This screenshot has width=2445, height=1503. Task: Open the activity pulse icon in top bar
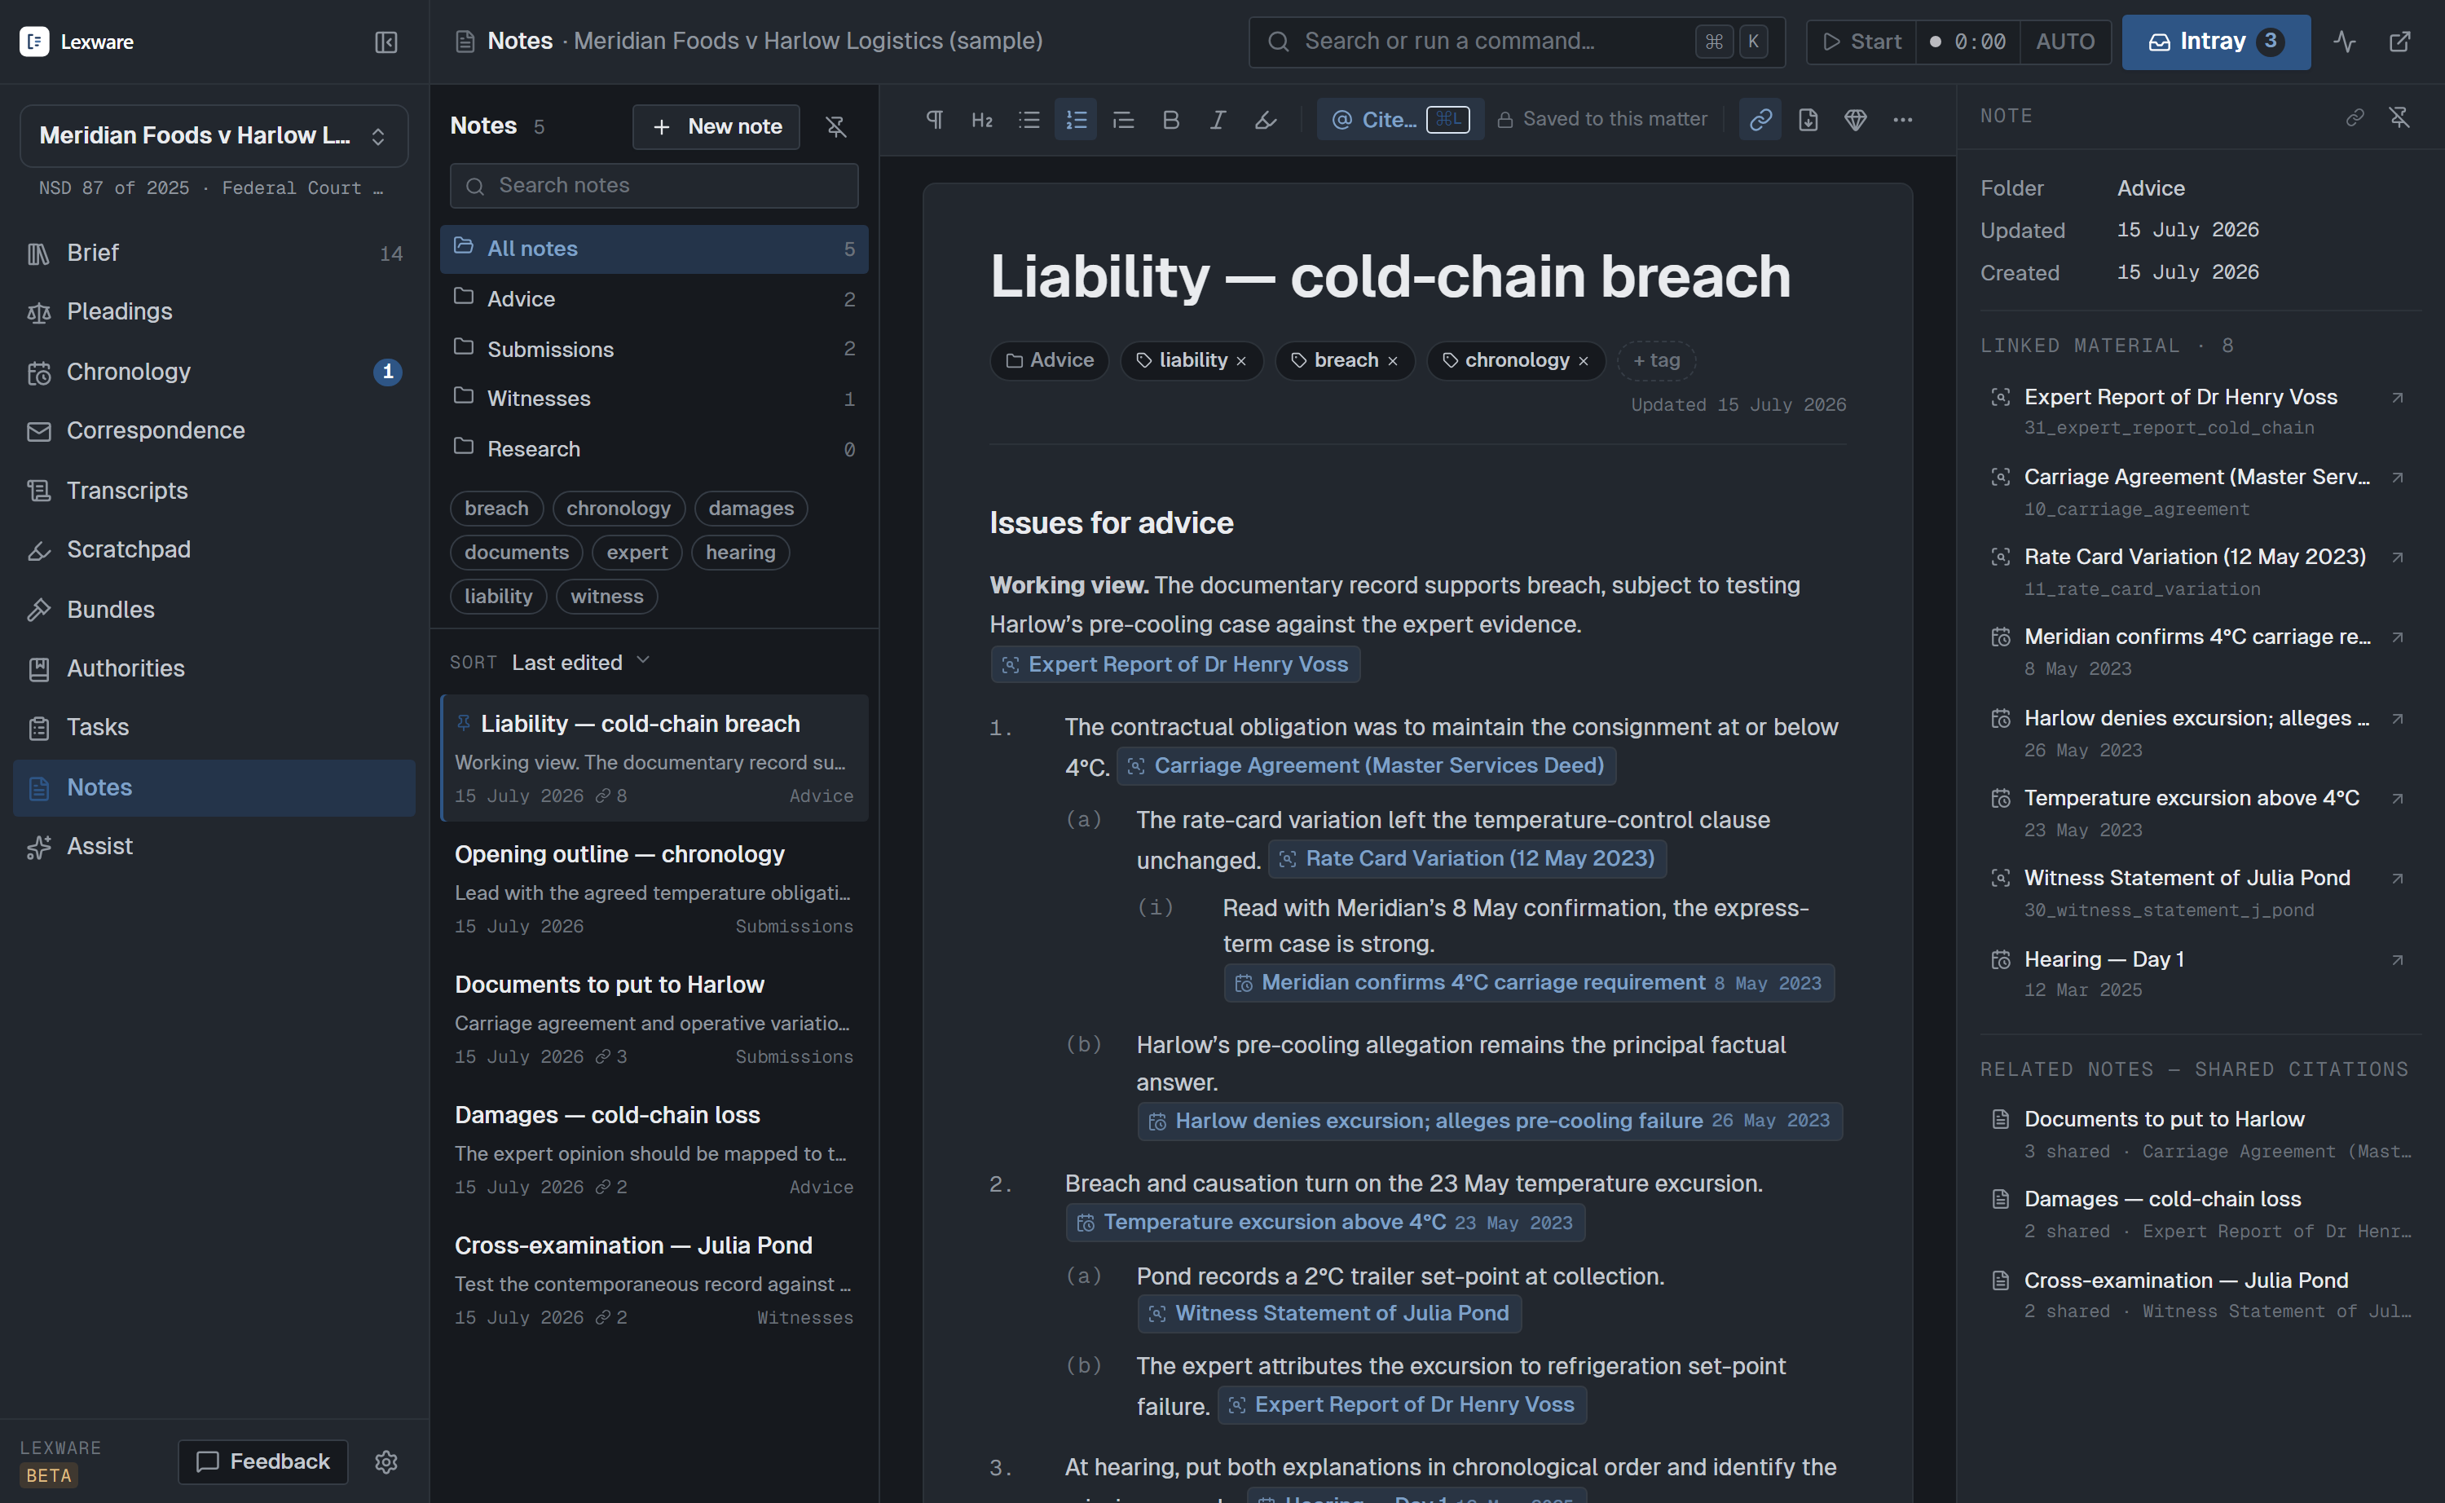point(2345,42)
